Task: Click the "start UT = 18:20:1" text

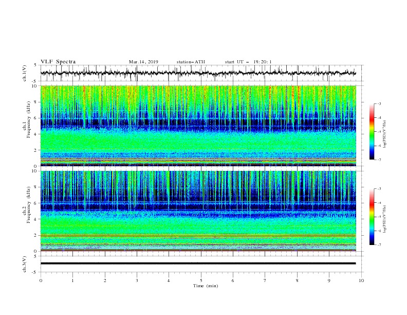Action: click(248, 62)
